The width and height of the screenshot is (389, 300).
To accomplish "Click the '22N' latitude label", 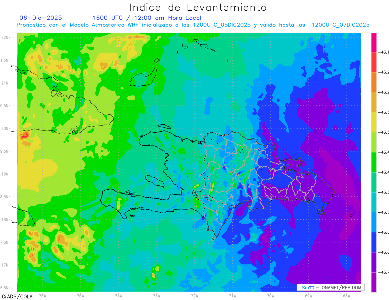I will click(5, 38).
